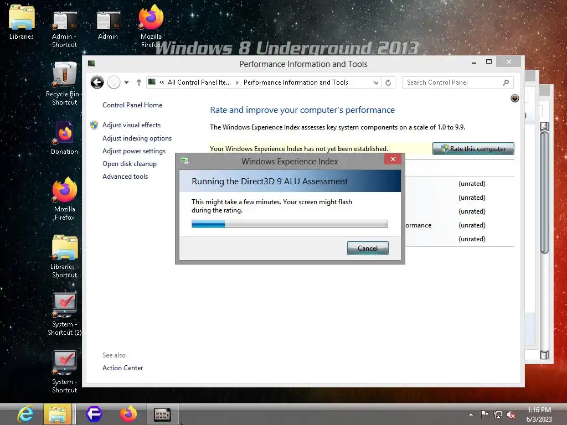Screen dimensions: 567x425
Task: Click the search magnifier icon
Action: 506,83
